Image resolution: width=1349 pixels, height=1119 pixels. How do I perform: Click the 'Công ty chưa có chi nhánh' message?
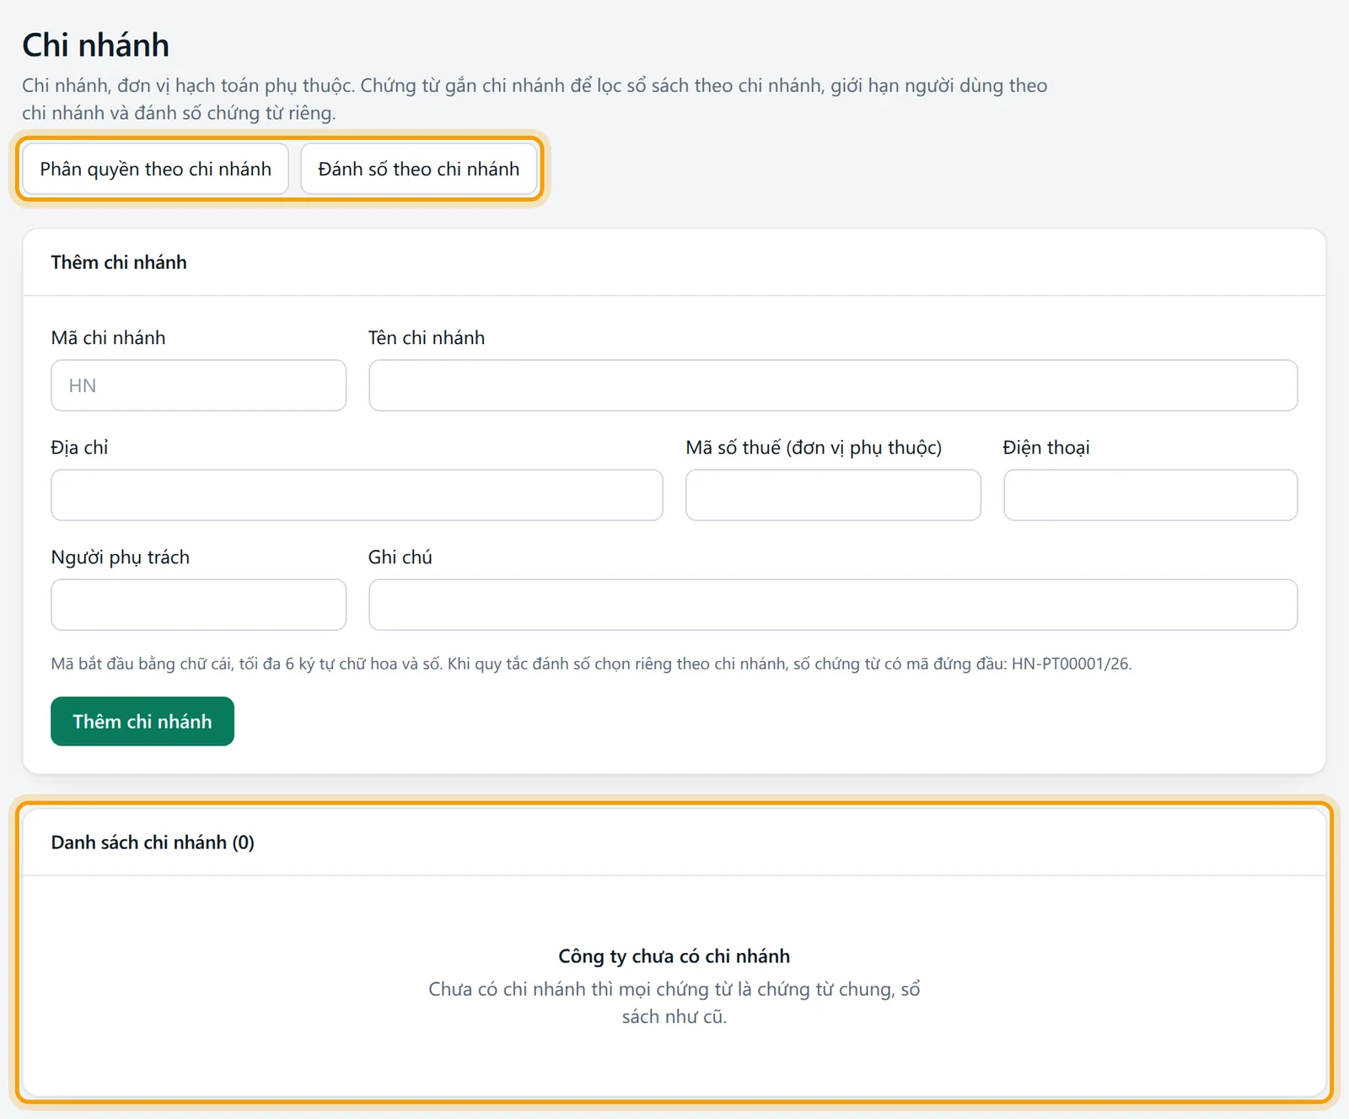(x=674, y=956)
